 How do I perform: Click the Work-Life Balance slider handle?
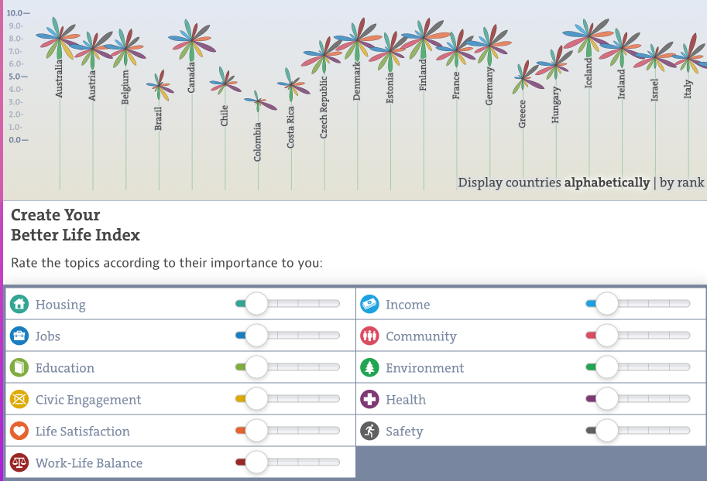point(256,462)
